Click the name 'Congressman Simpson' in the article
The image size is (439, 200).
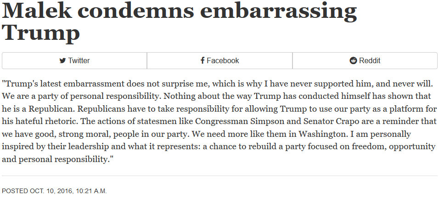pos(238,122)
